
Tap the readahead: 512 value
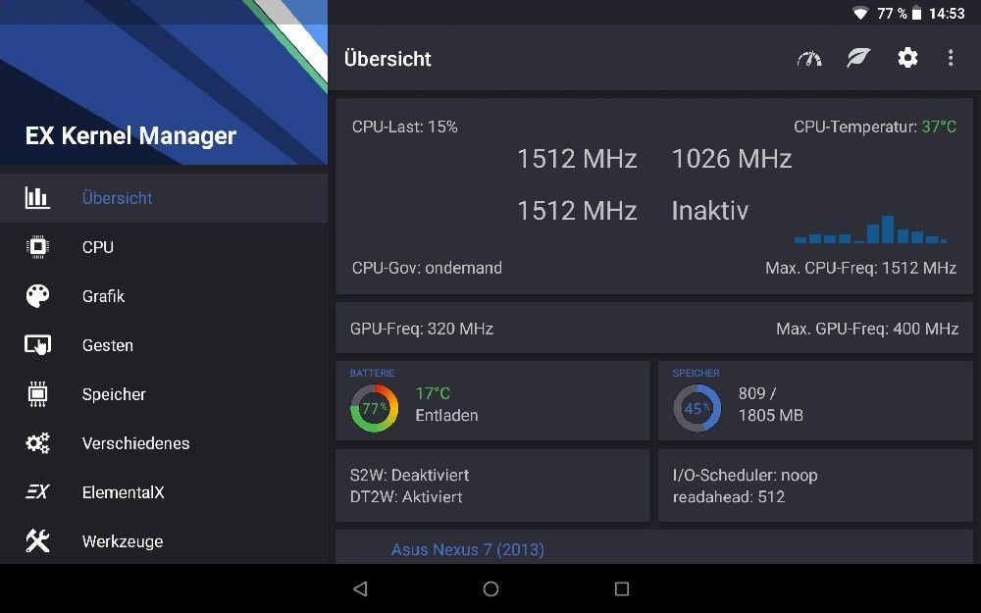coord(729,496)
